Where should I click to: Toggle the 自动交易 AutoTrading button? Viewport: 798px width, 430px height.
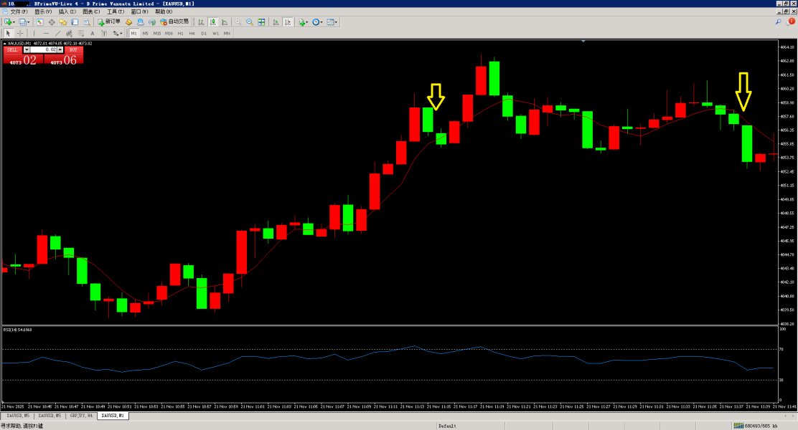[x=174, y=21]
